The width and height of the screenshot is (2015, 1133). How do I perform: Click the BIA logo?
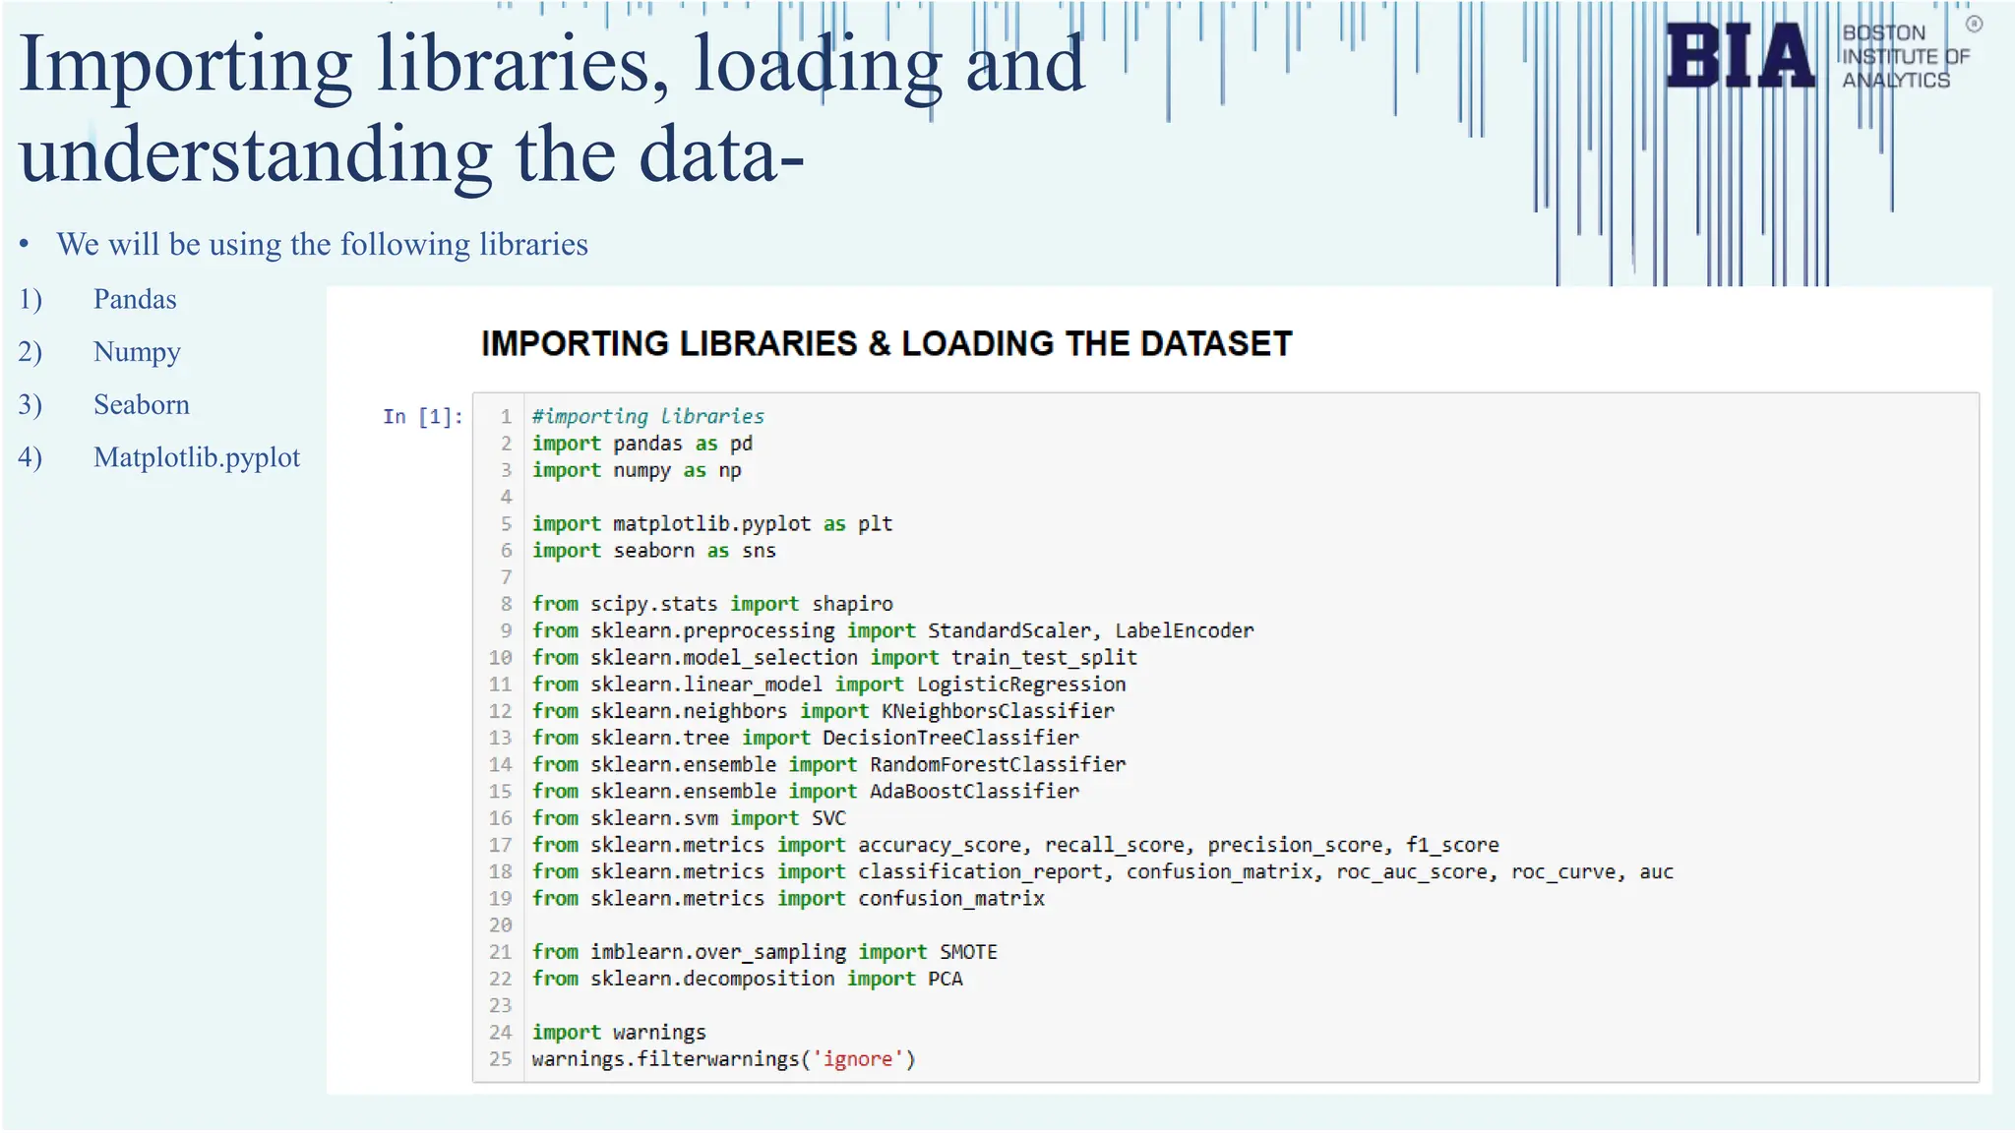point(1740,56)
